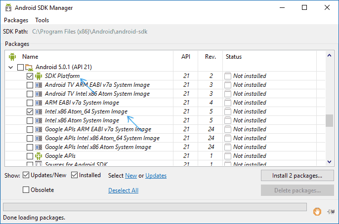Click the empty progress bar

(x=155, y=207)
